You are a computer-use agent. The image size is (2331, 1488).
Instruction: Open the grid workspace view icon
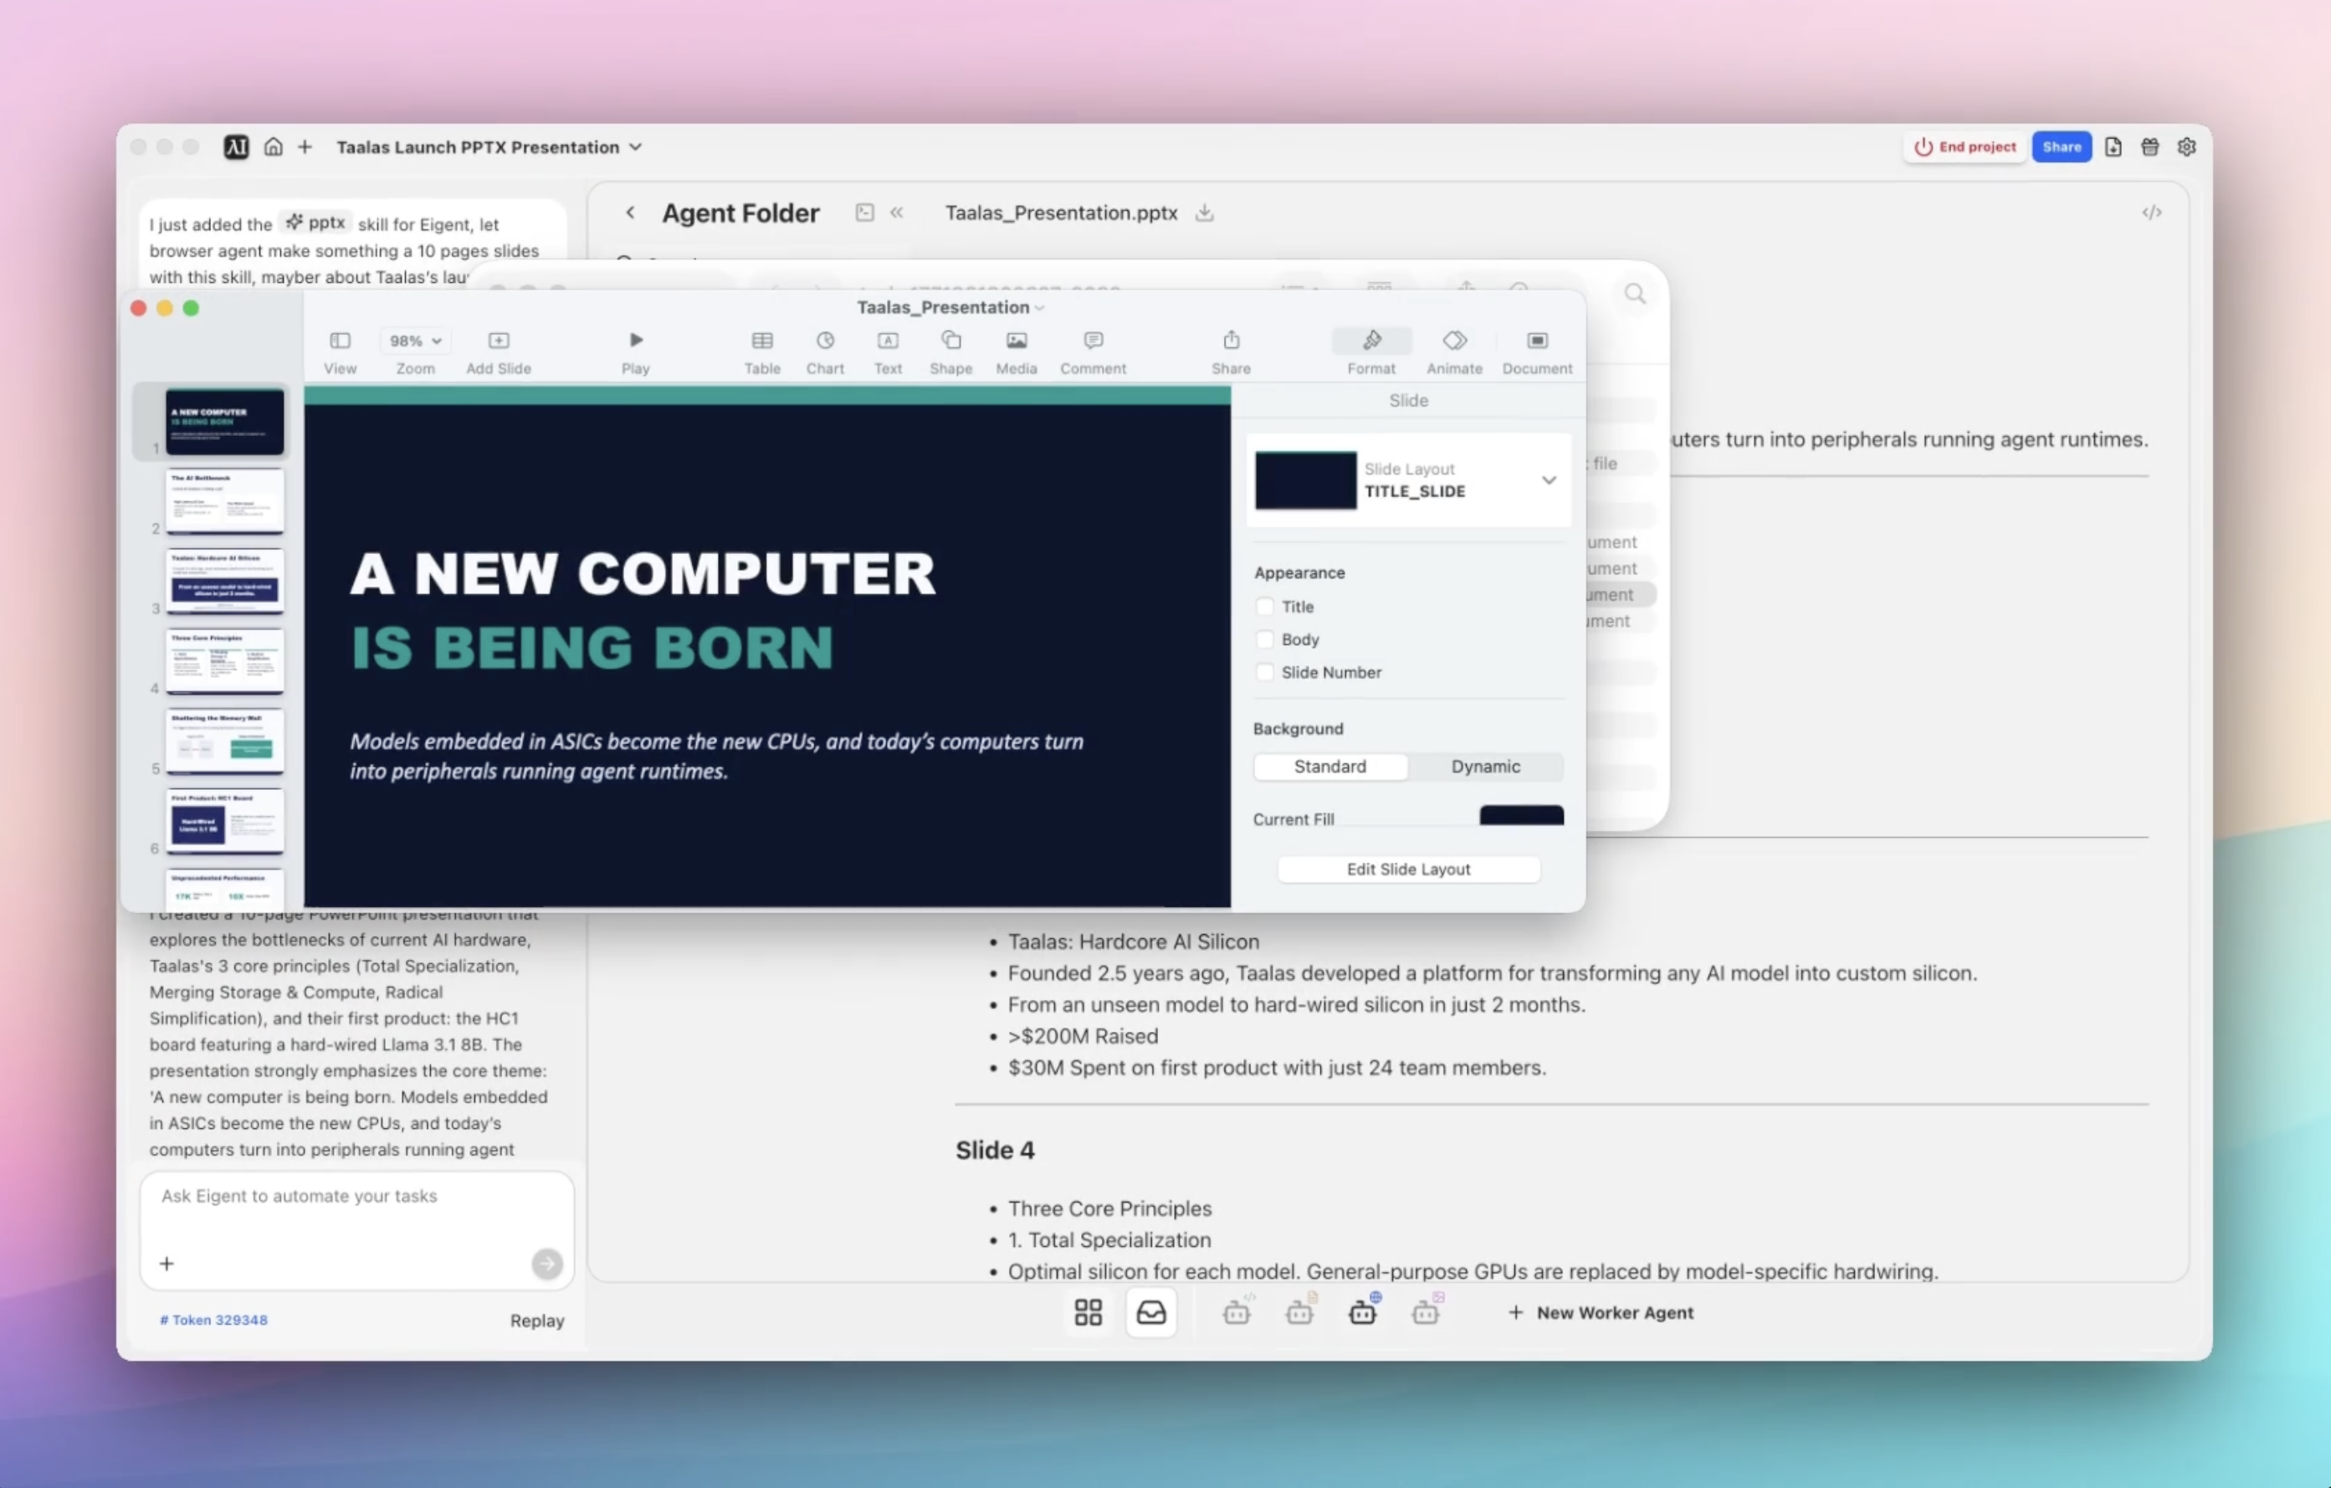1088,1314
